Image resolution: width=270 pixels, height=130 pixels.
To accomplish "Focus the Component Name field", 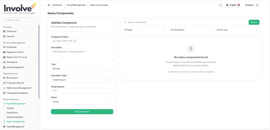I will click(82, 41).
